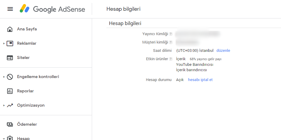The width and height of the screenshot is (281, 140).
Task: Click the YouTube Barındırıcısı text
Action: 195,64
